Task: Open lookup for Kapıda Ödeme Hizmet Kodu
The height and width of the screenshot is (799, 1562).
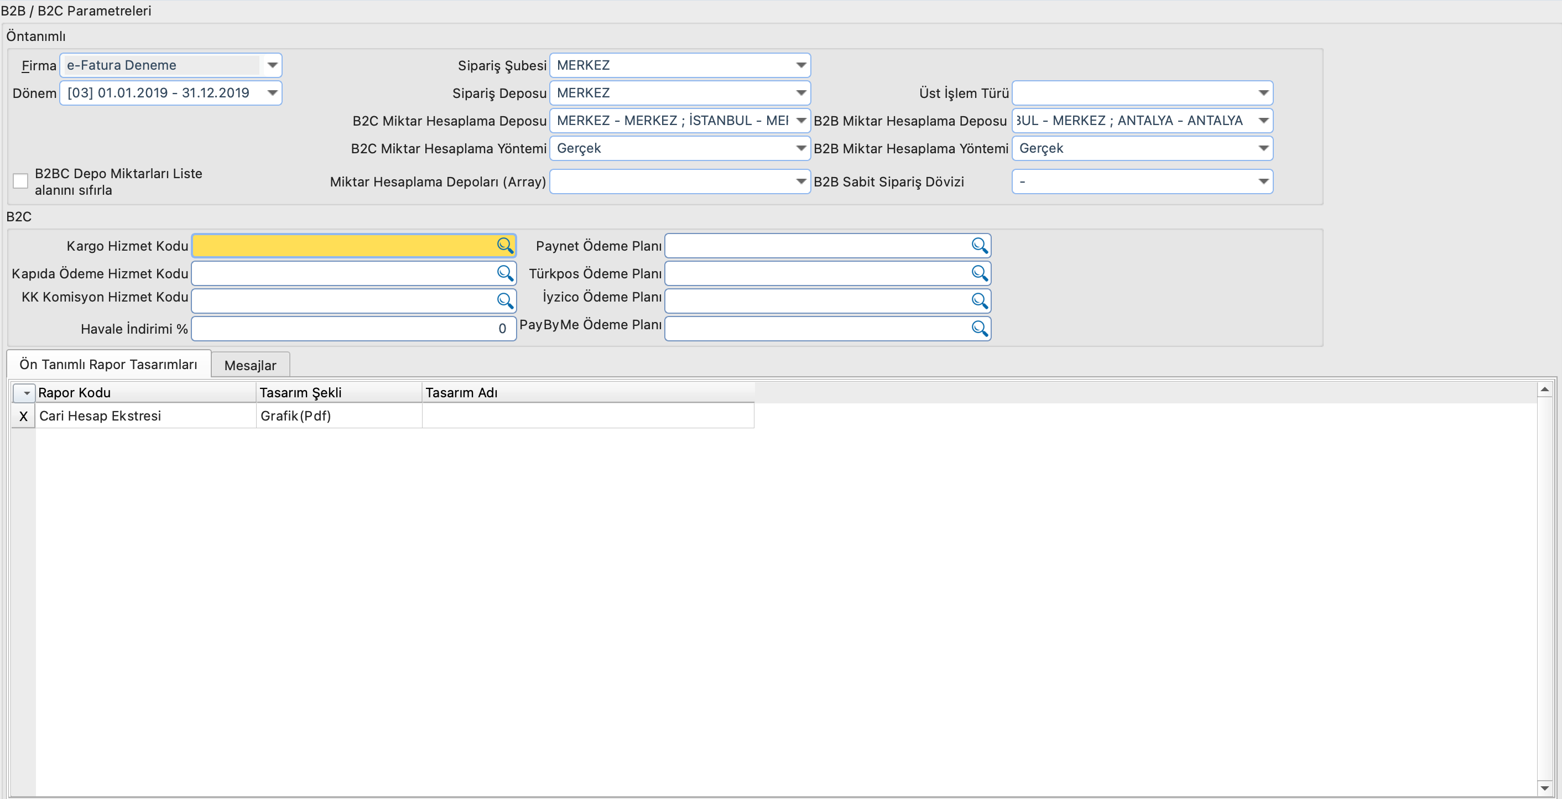Action: click(504, 273)
